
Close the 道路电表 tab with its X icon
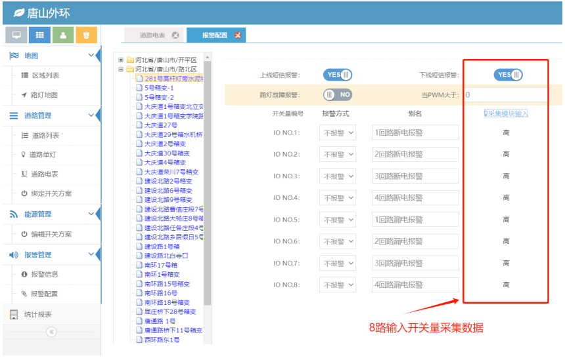pos(175,35)
